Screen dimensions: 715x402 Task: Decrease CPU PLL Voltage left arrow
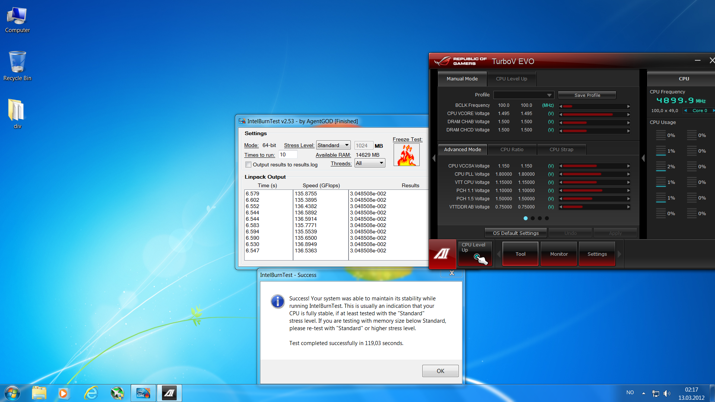click(560, 174)
